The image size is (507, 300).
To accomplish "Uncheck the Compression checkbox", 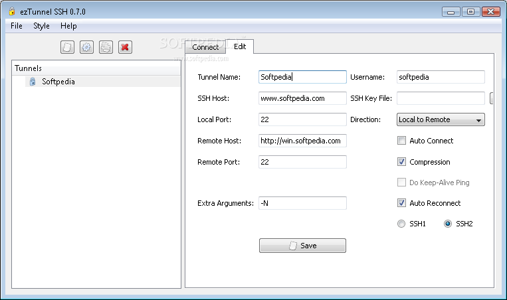I will click(401, 162).
